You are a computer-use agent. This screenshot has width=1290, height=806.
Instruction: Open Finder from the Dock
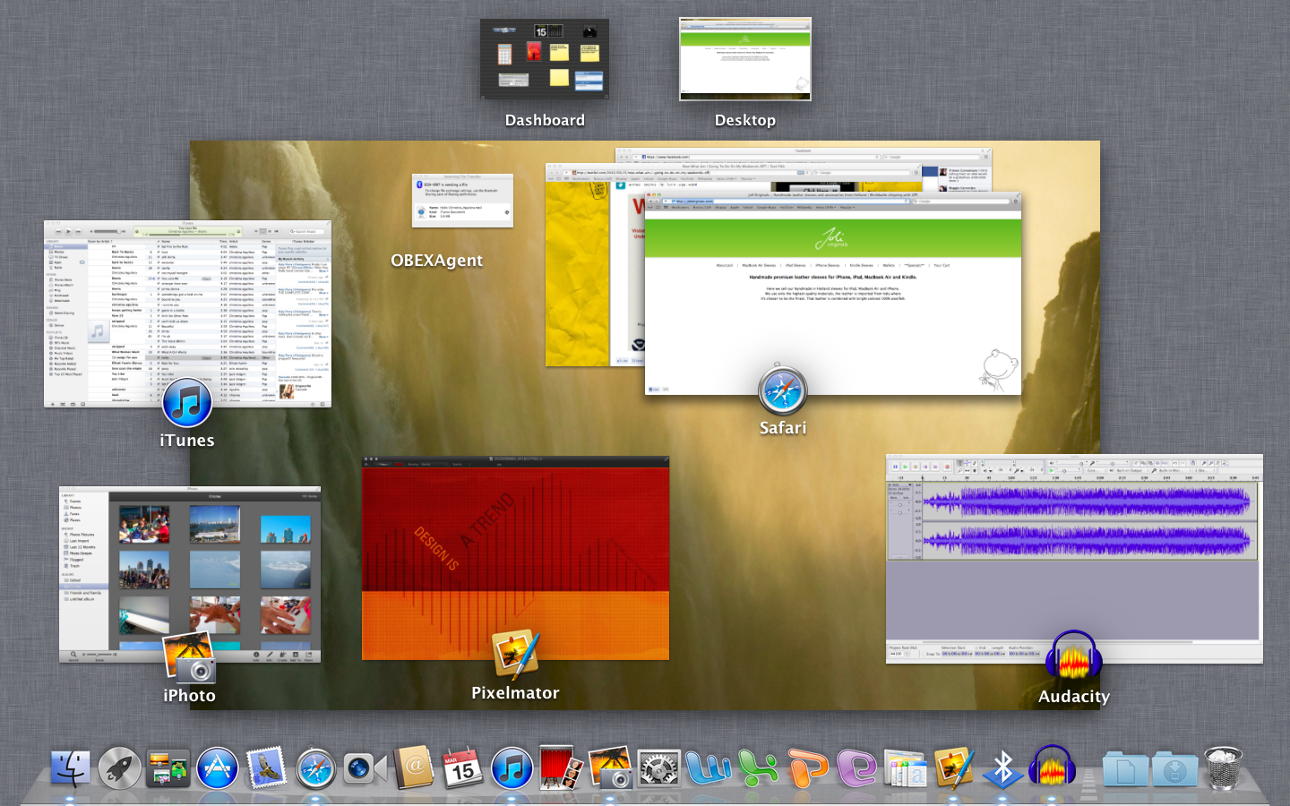(x=71, y=768)
